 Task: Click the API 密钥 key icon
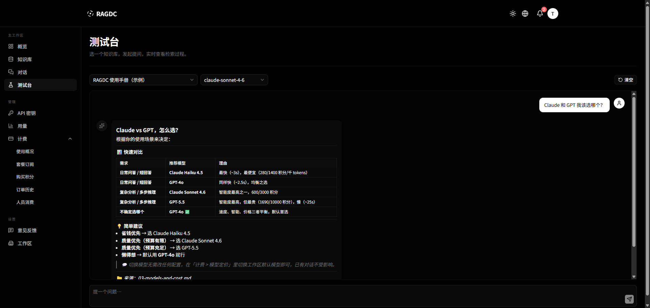click(11, 113)
